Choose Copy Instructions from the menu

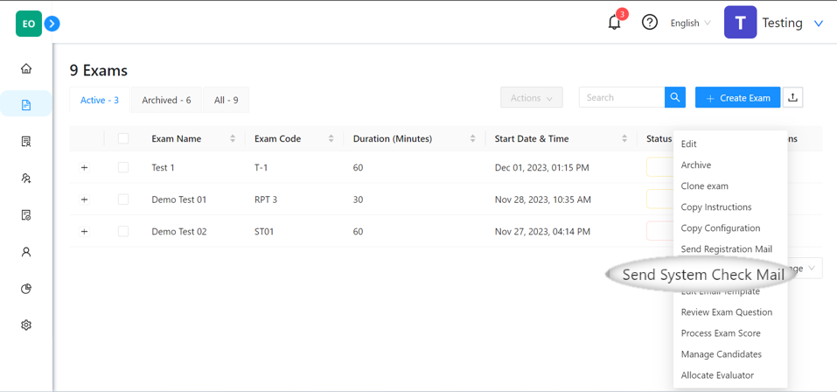(716, 207)
